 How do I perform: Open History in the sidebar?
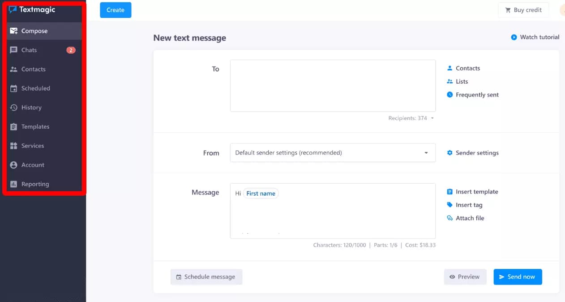click(x=43, y=108)
